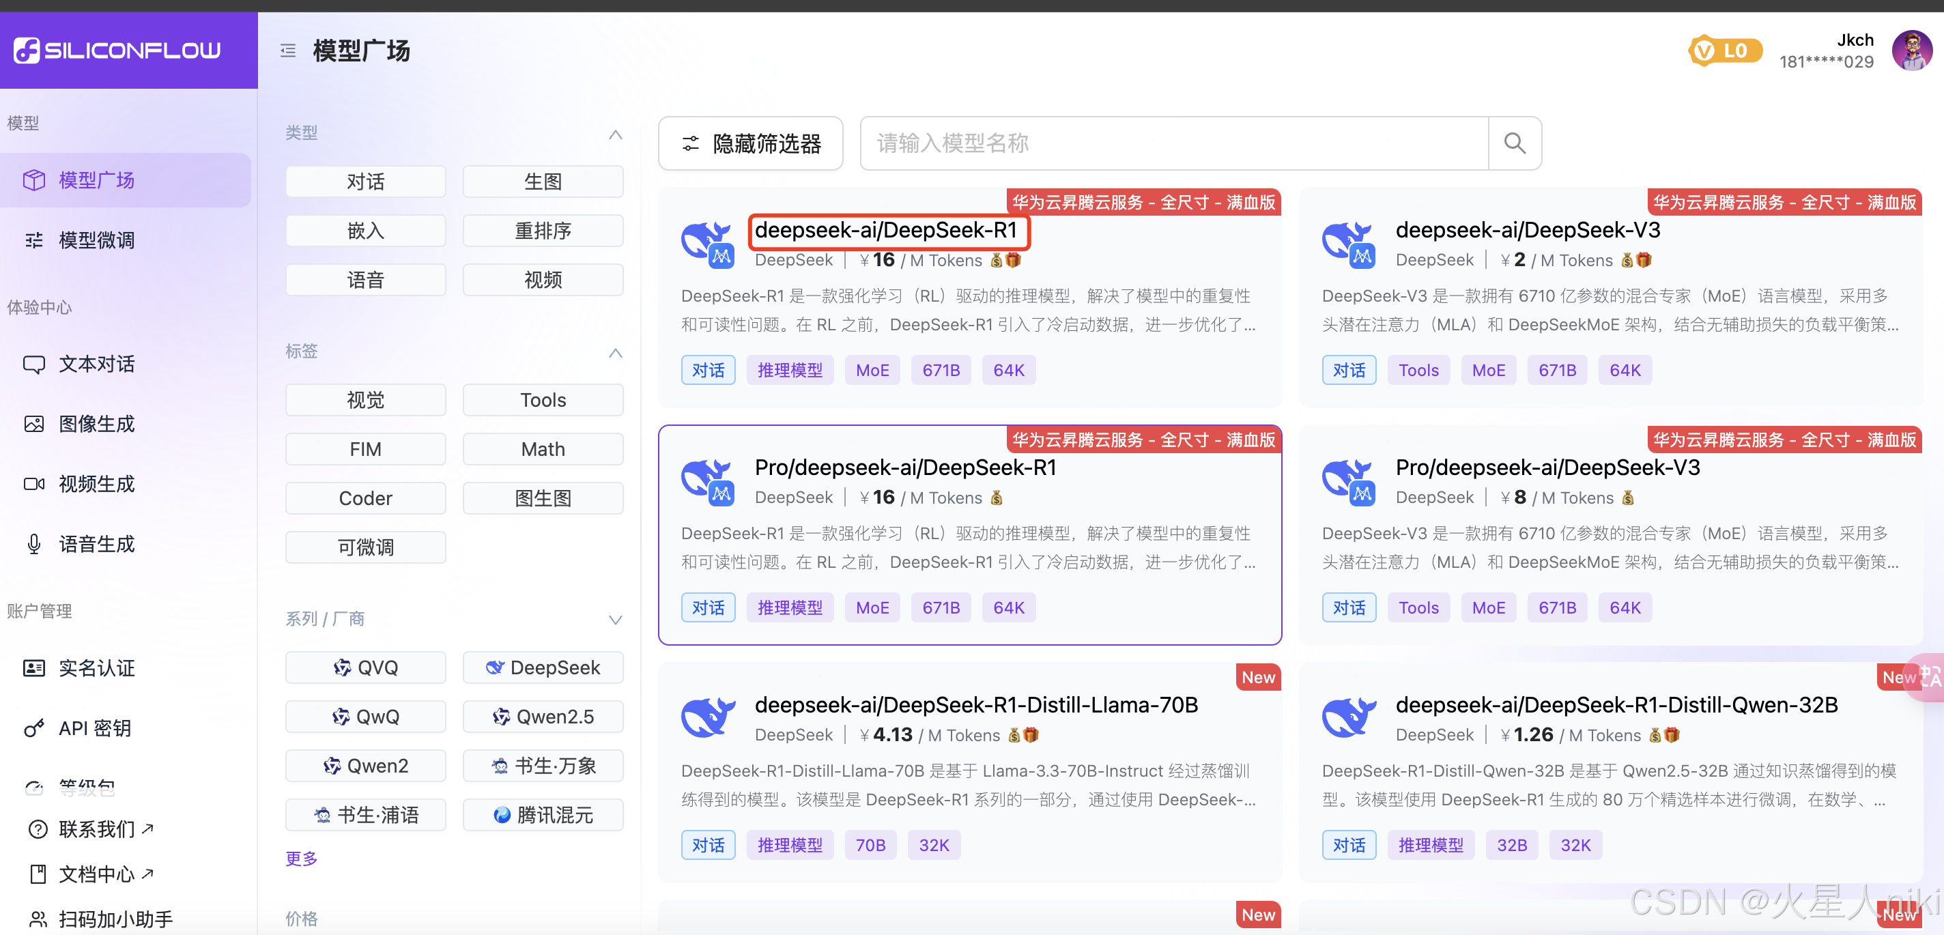Screen dimensions: 1944x935
Task: Open 图像生成 in the sidebar
Action: [x=34, y=423]
